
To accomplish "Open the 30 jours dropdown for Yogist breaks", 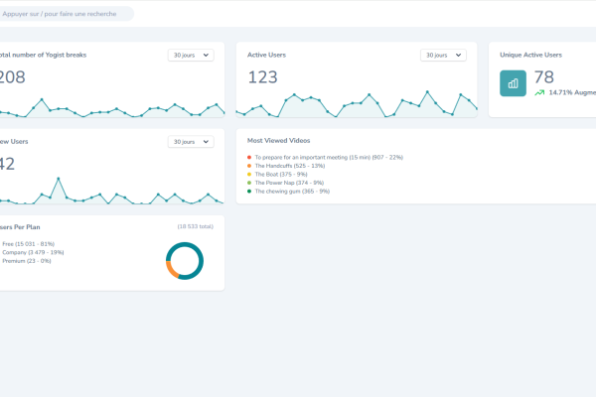I will click(191, 56).
